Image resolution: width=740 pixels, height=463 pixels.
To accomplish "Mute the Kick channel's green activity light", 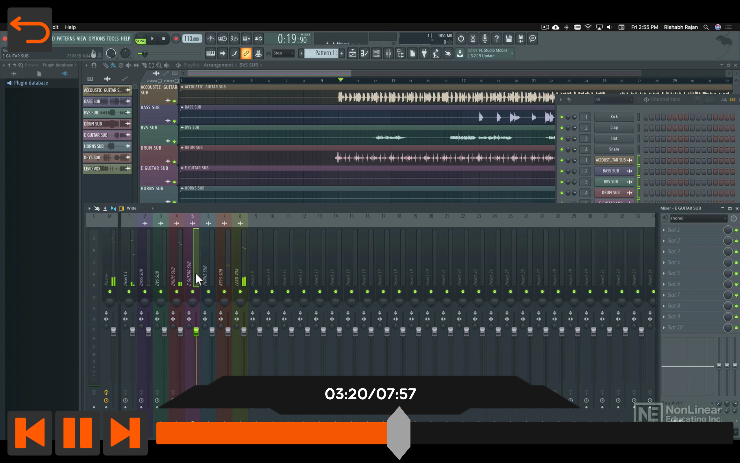I will [561, 117].
